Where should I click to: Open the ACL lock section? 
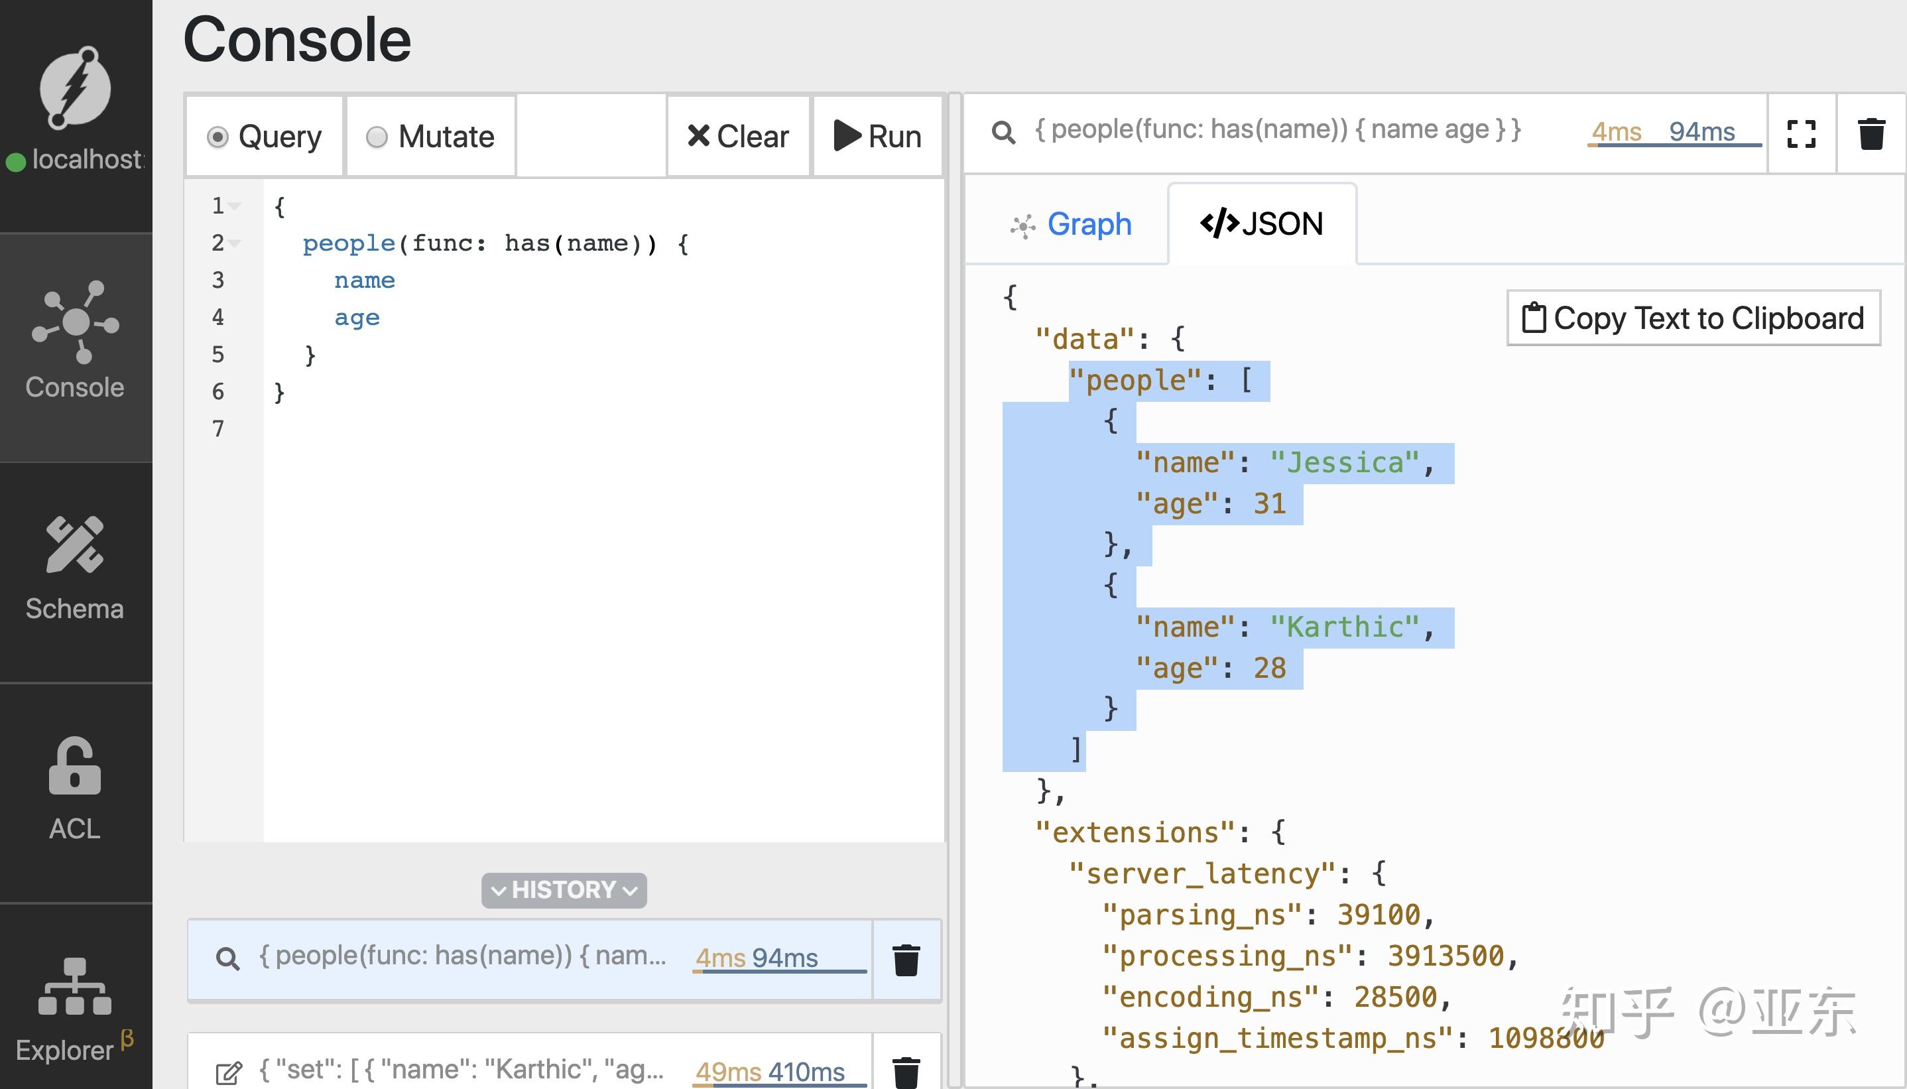click(75, 789)
